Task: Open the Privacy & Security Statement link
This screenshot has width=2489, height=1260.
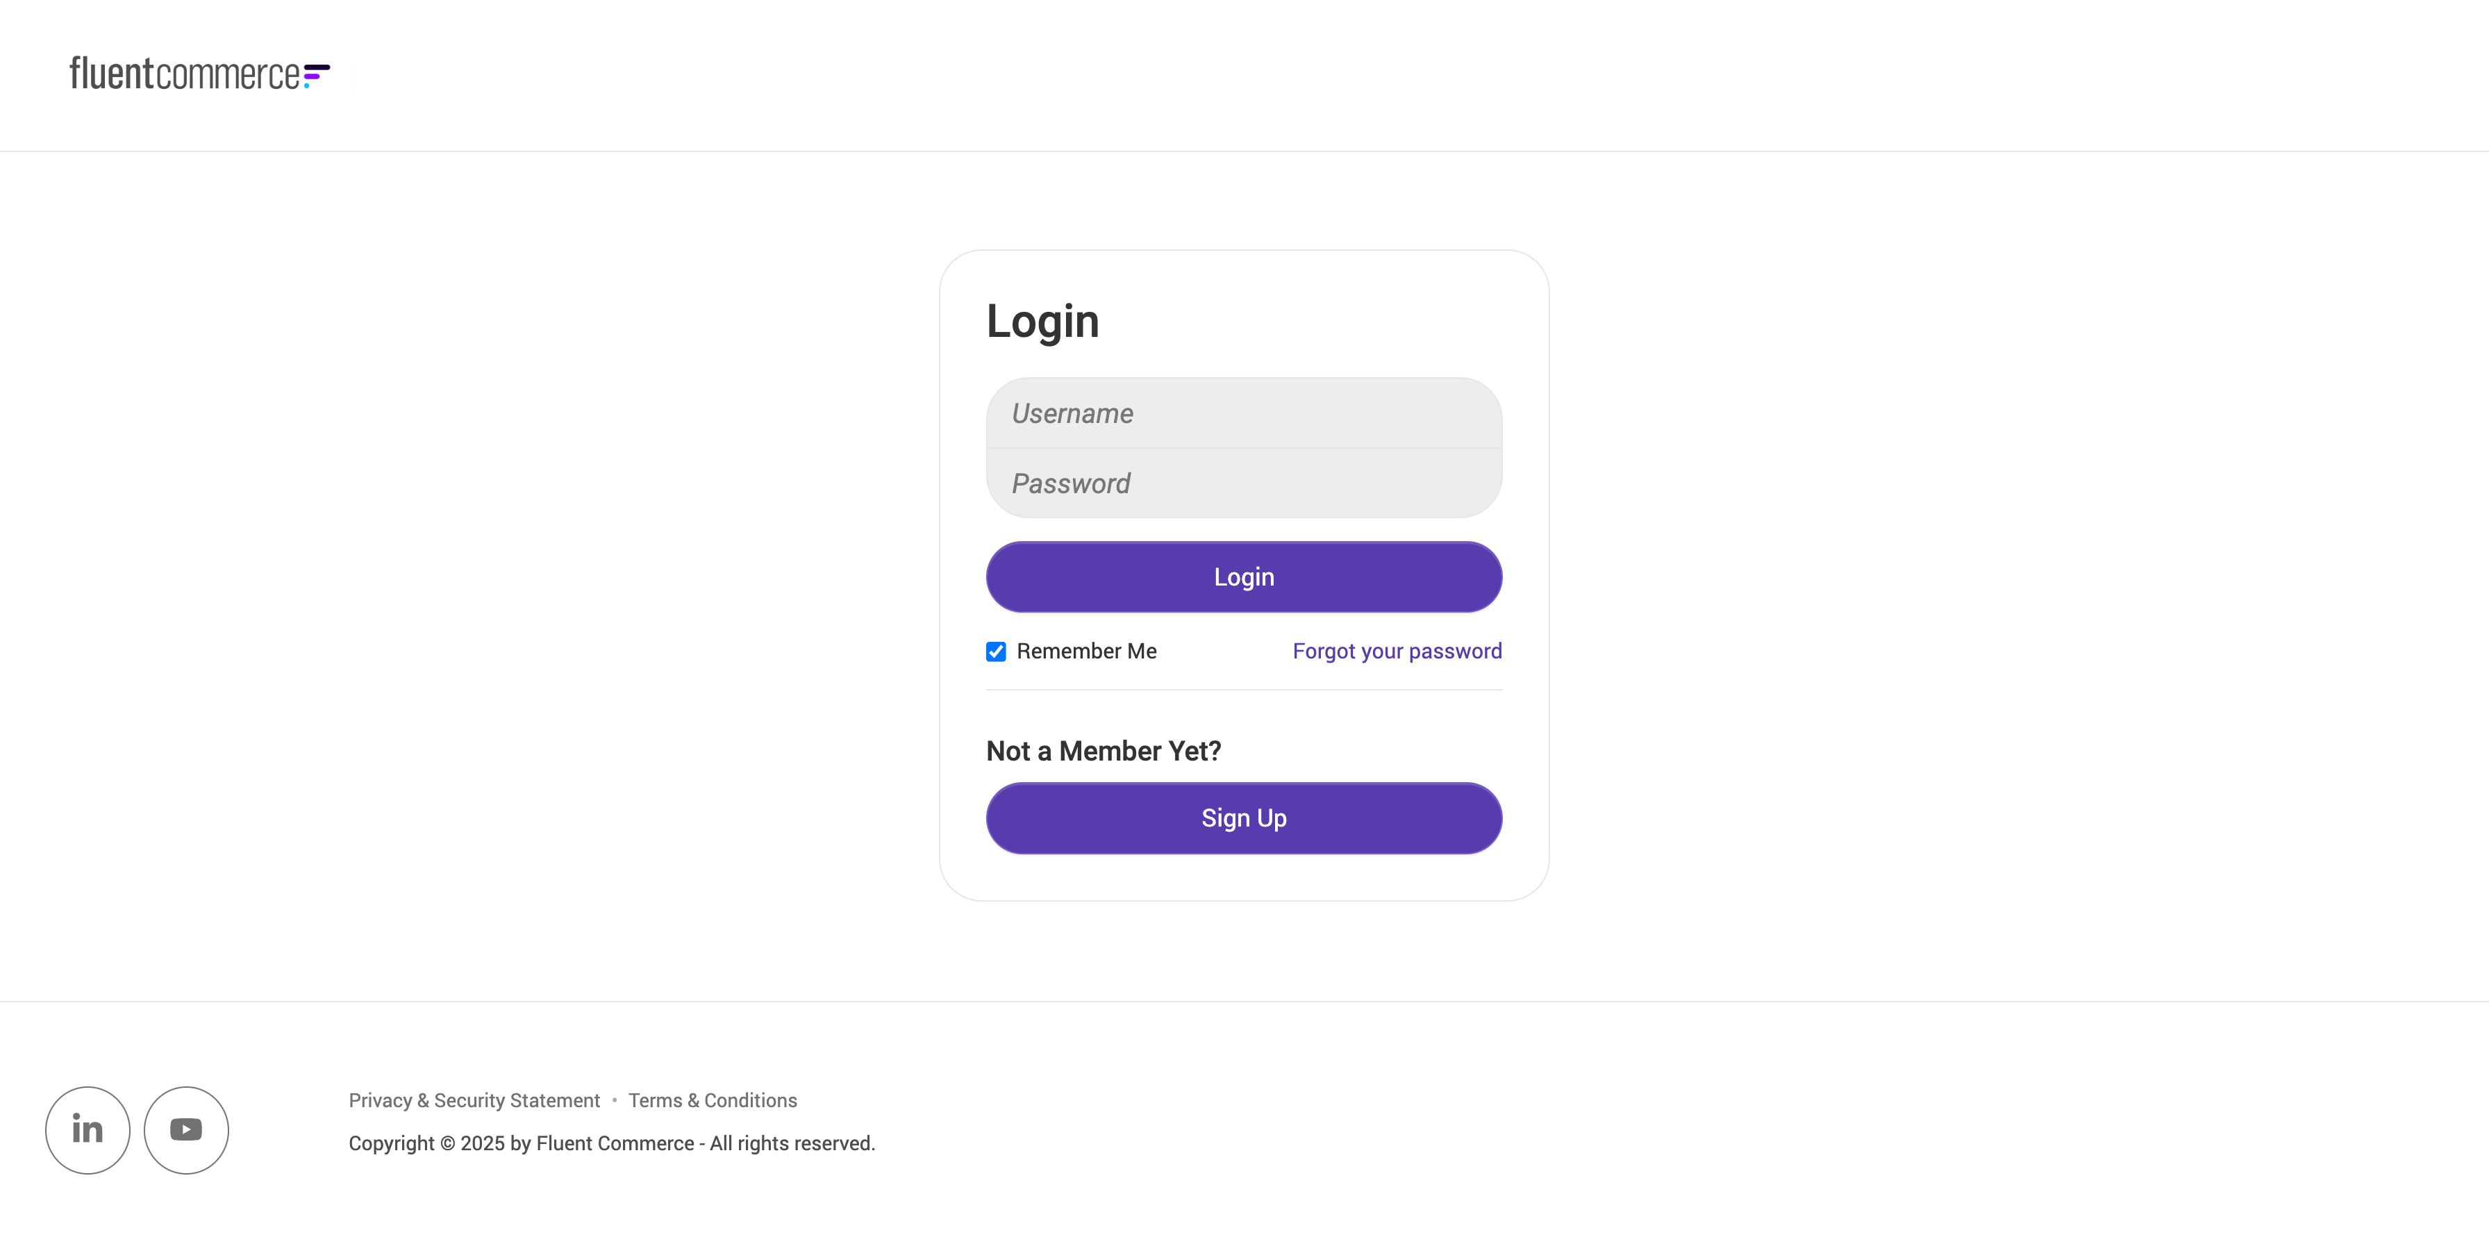Action: pyautogui.click(x=474, y=1100)
